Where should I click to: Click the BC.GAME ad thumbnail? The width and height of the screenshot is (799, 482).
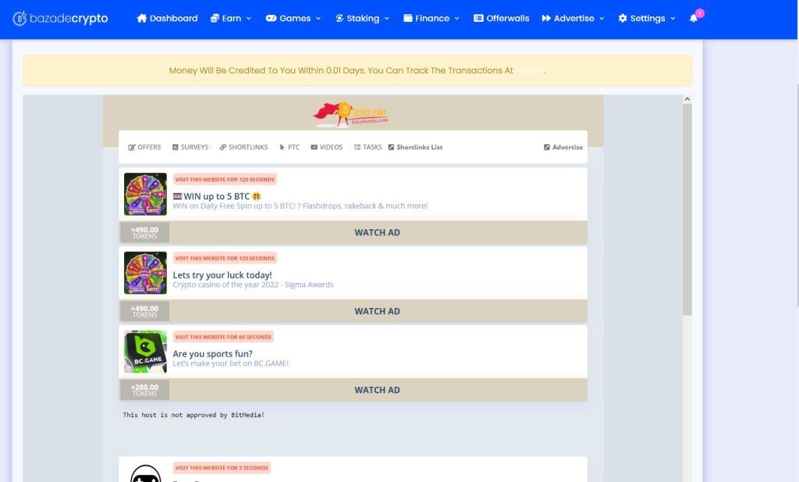tap(145, 352)
